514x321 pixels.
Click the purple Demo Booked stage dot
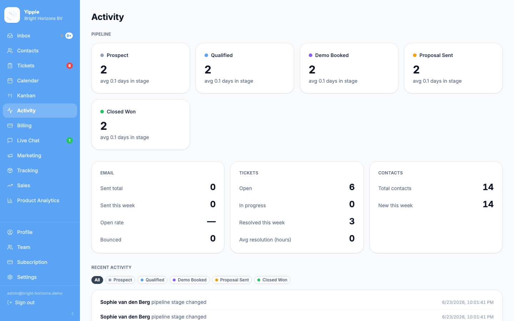point(311,55)
